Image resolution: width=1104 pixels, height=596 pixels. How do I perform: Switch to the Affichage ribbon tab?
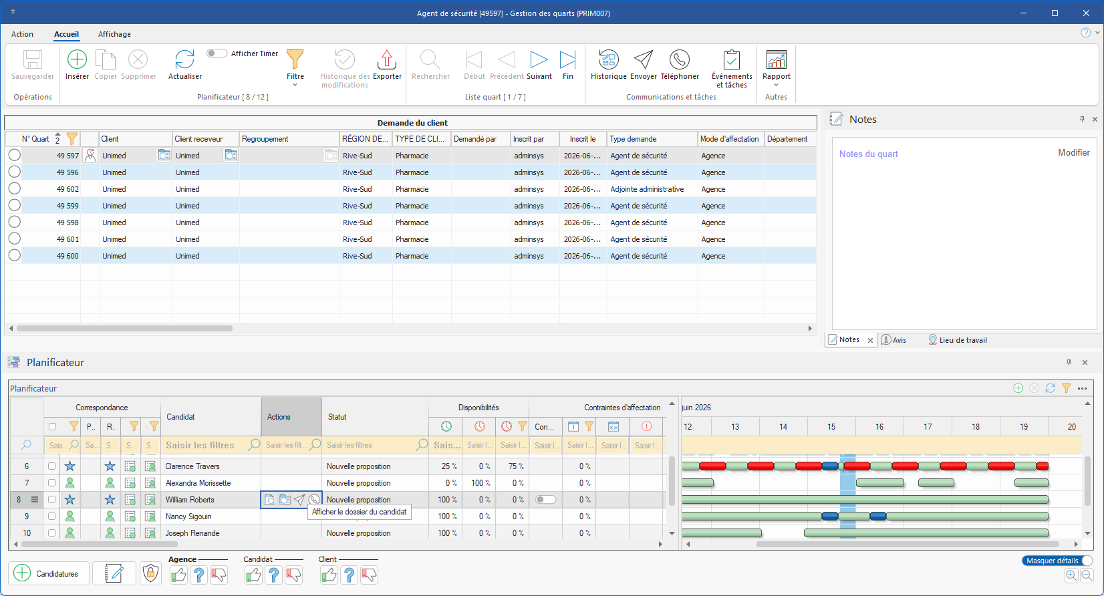pos(114,34)
